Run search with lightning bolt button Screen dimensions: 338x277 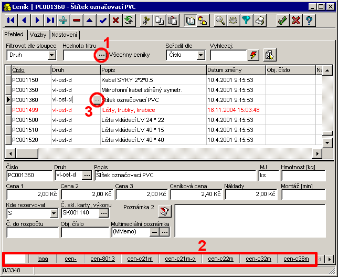point(254,55)
